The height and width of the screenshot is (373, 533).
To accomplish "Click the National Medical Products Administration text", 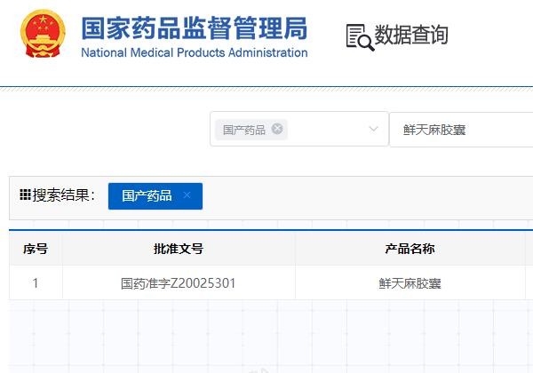I will pos(194,52).
